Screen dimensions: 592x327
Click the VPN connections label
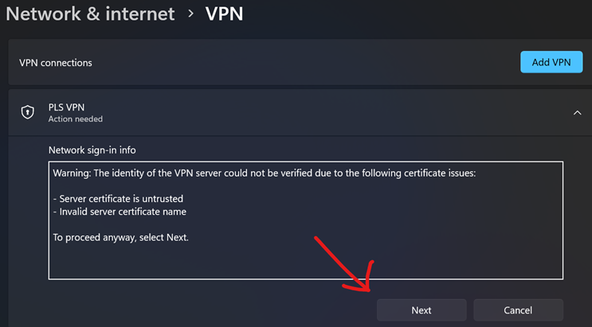point(56,63)
